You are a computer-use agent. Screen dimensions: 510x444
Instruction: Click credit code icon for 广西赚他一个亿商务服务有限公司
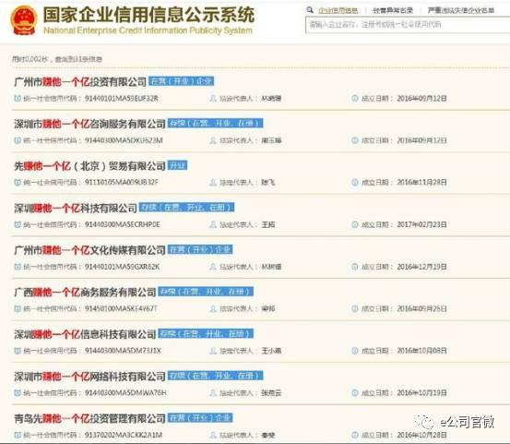[18, 308]
